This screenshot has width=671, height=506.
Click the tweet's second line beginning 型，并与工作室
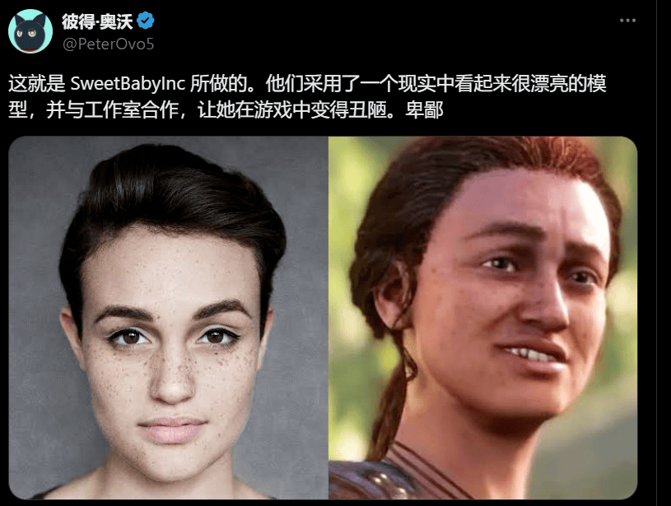pyautogui.click(x=226, y=110)
